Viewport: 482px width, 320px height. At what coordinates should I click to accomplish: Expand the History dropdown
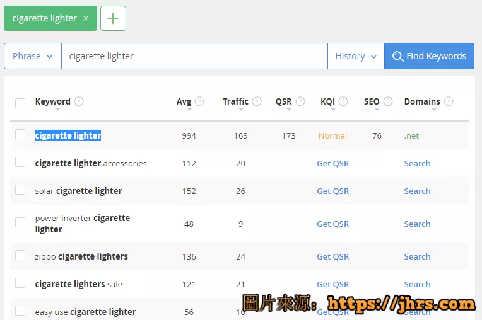(x=356, y=56)
